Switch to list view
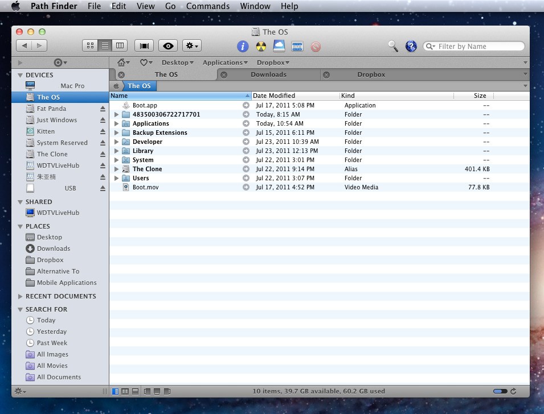Image resolution: width=544 pixels, height=414 pixels. tap(105, 45)
